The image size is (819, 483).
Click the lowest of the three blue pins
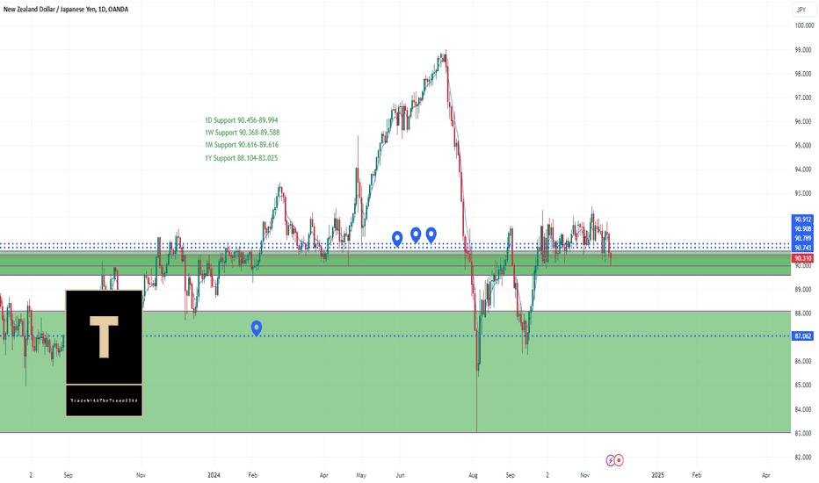(397, 239)
